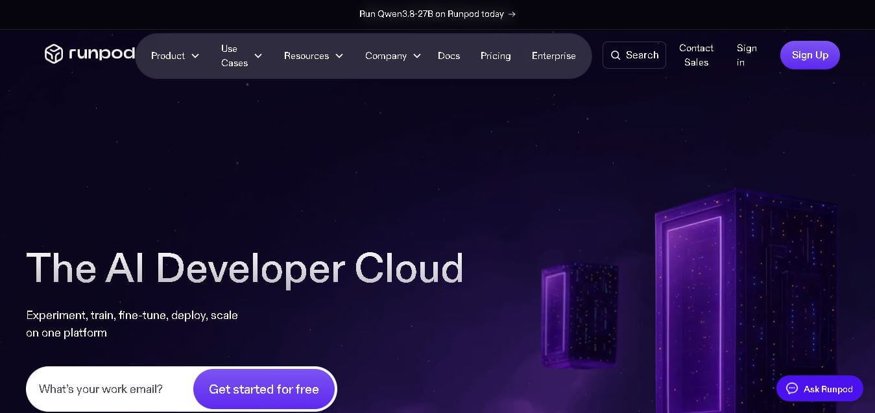Click the Sign in link
Image resolution: width=875 pixels, height=413 pixels.
tap(747, 55)
